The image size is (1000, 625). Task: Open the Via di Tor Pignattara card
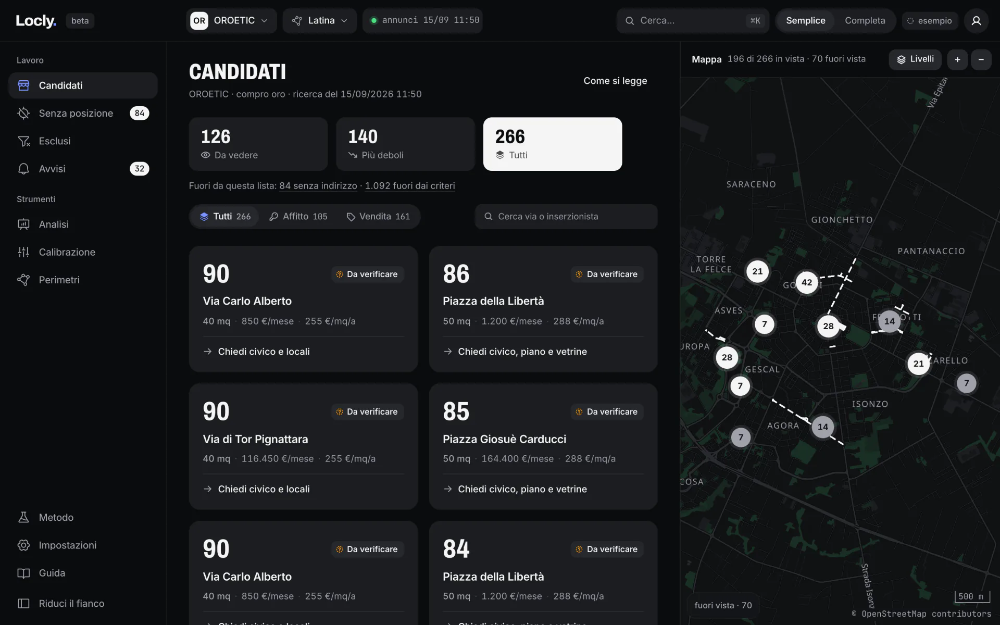pyautogui.click(x=303, y=447)
